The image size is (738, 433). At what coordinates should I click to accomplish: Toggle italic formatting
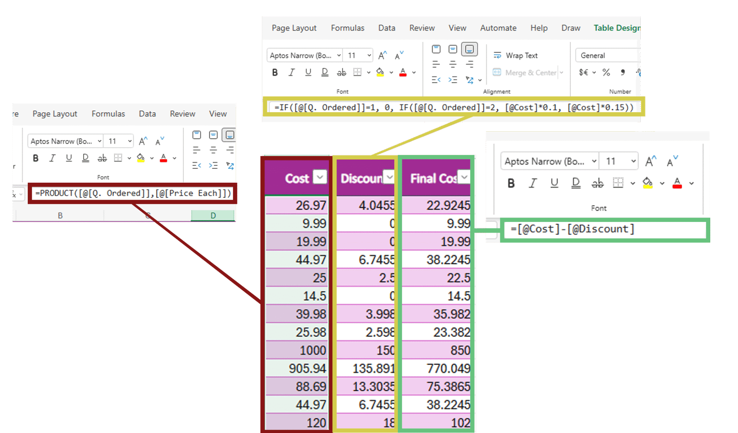coord(292,72)
